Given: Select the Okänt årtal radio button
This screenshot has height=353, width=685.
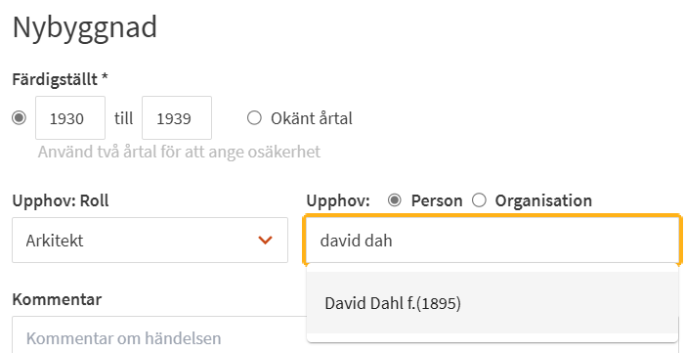Looking at the screenshot, I should point(254,118).
